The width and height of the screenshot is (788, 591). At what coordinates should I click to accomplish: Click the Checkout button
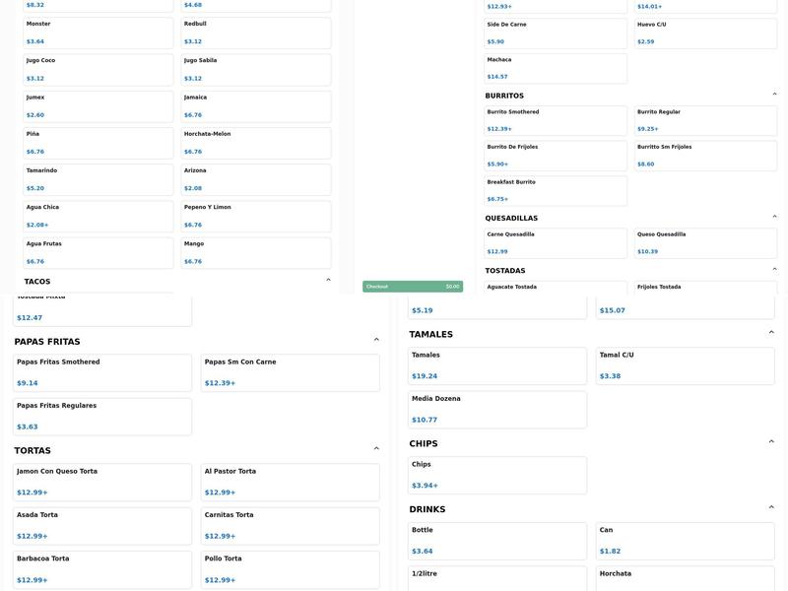(x=412, y=287)
